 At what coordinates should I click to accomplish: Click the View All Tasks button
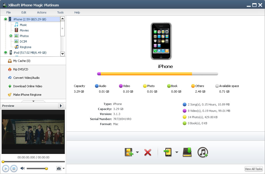[253, 169]
